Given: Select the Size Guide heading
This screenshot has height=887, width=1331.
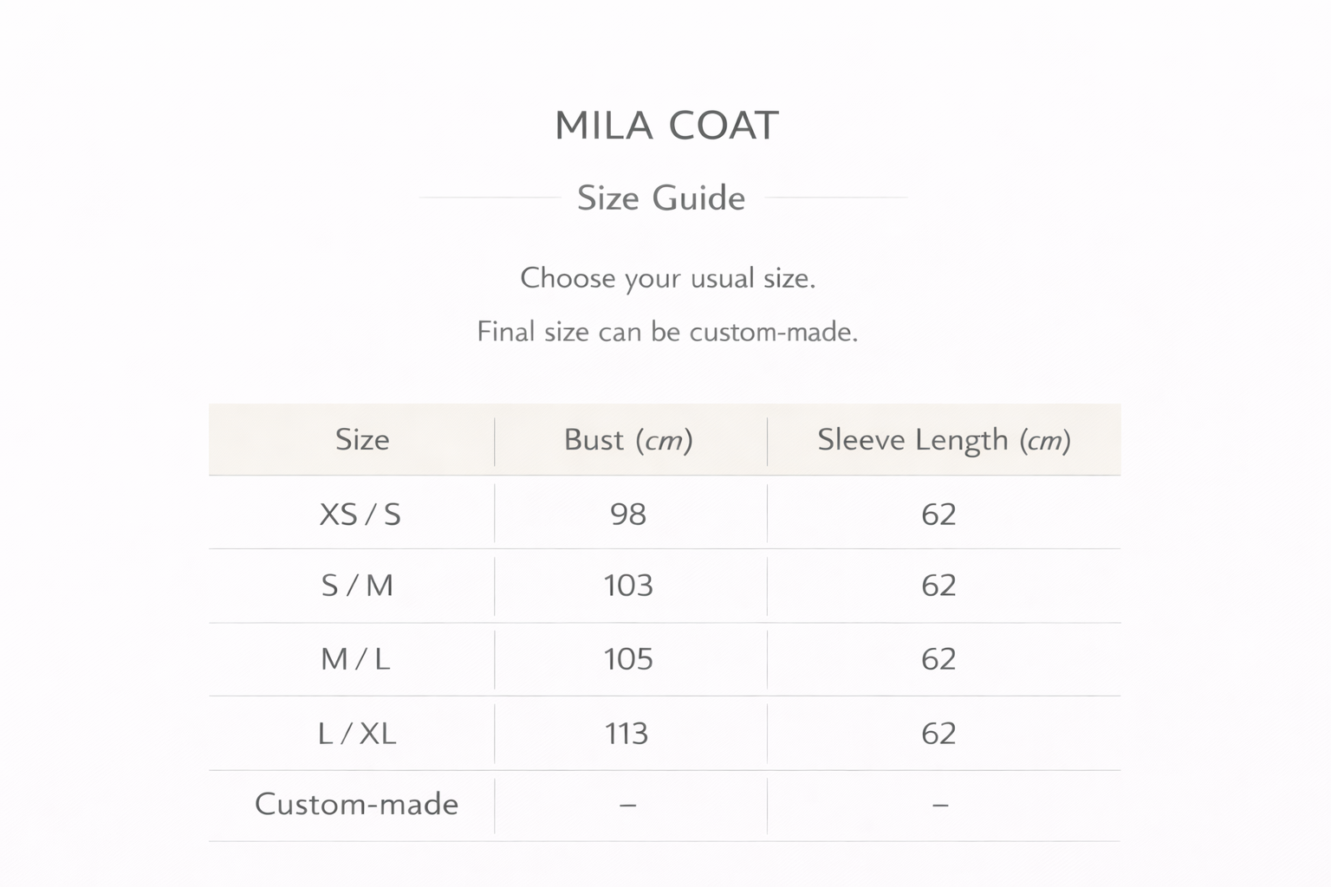Looking at the screenshot, I should click(661, 198).
